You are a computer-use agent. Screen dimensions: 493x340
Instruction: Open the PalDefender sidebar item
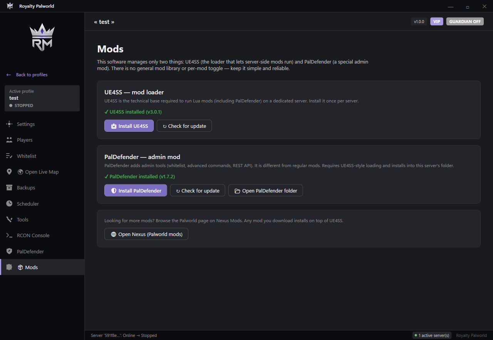coord(42,251)
